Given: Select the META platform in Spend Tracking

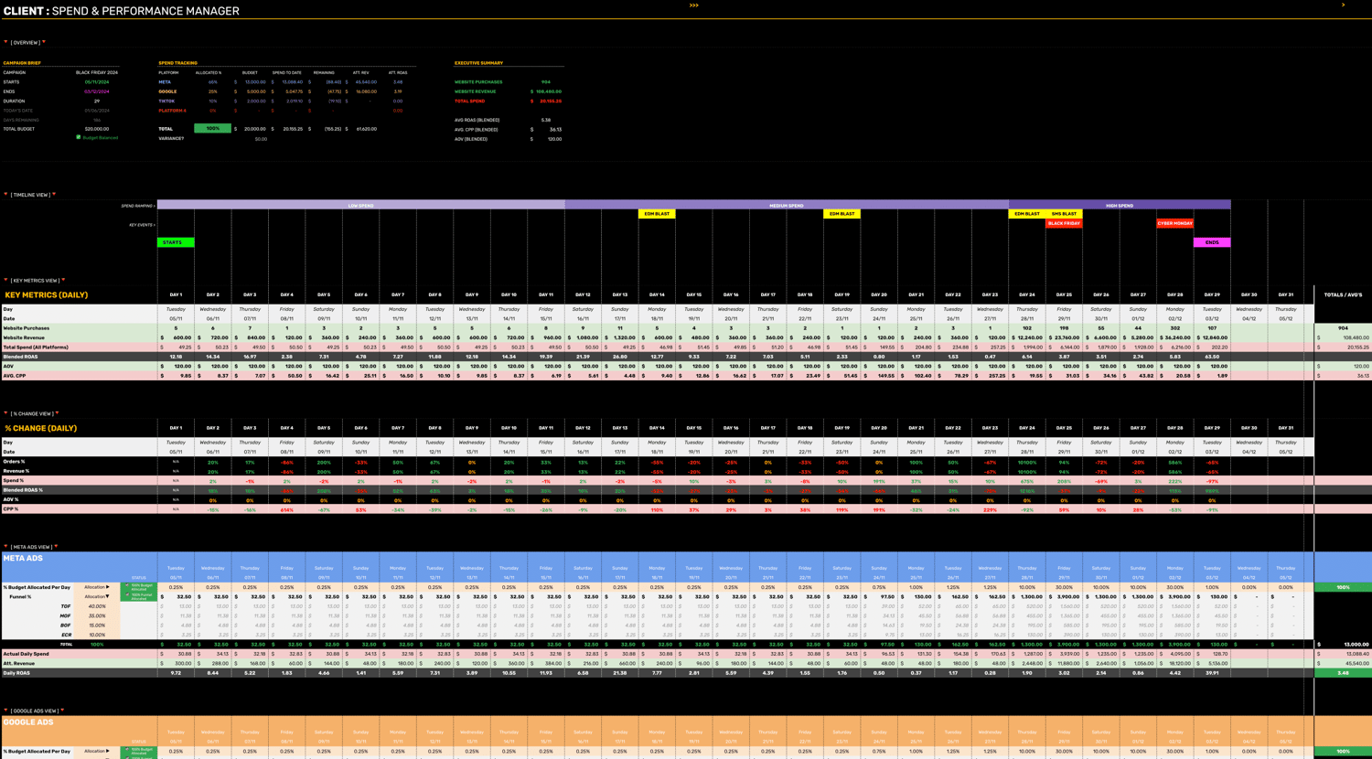Looking at the screenshot, I should (x=165, y=82).
